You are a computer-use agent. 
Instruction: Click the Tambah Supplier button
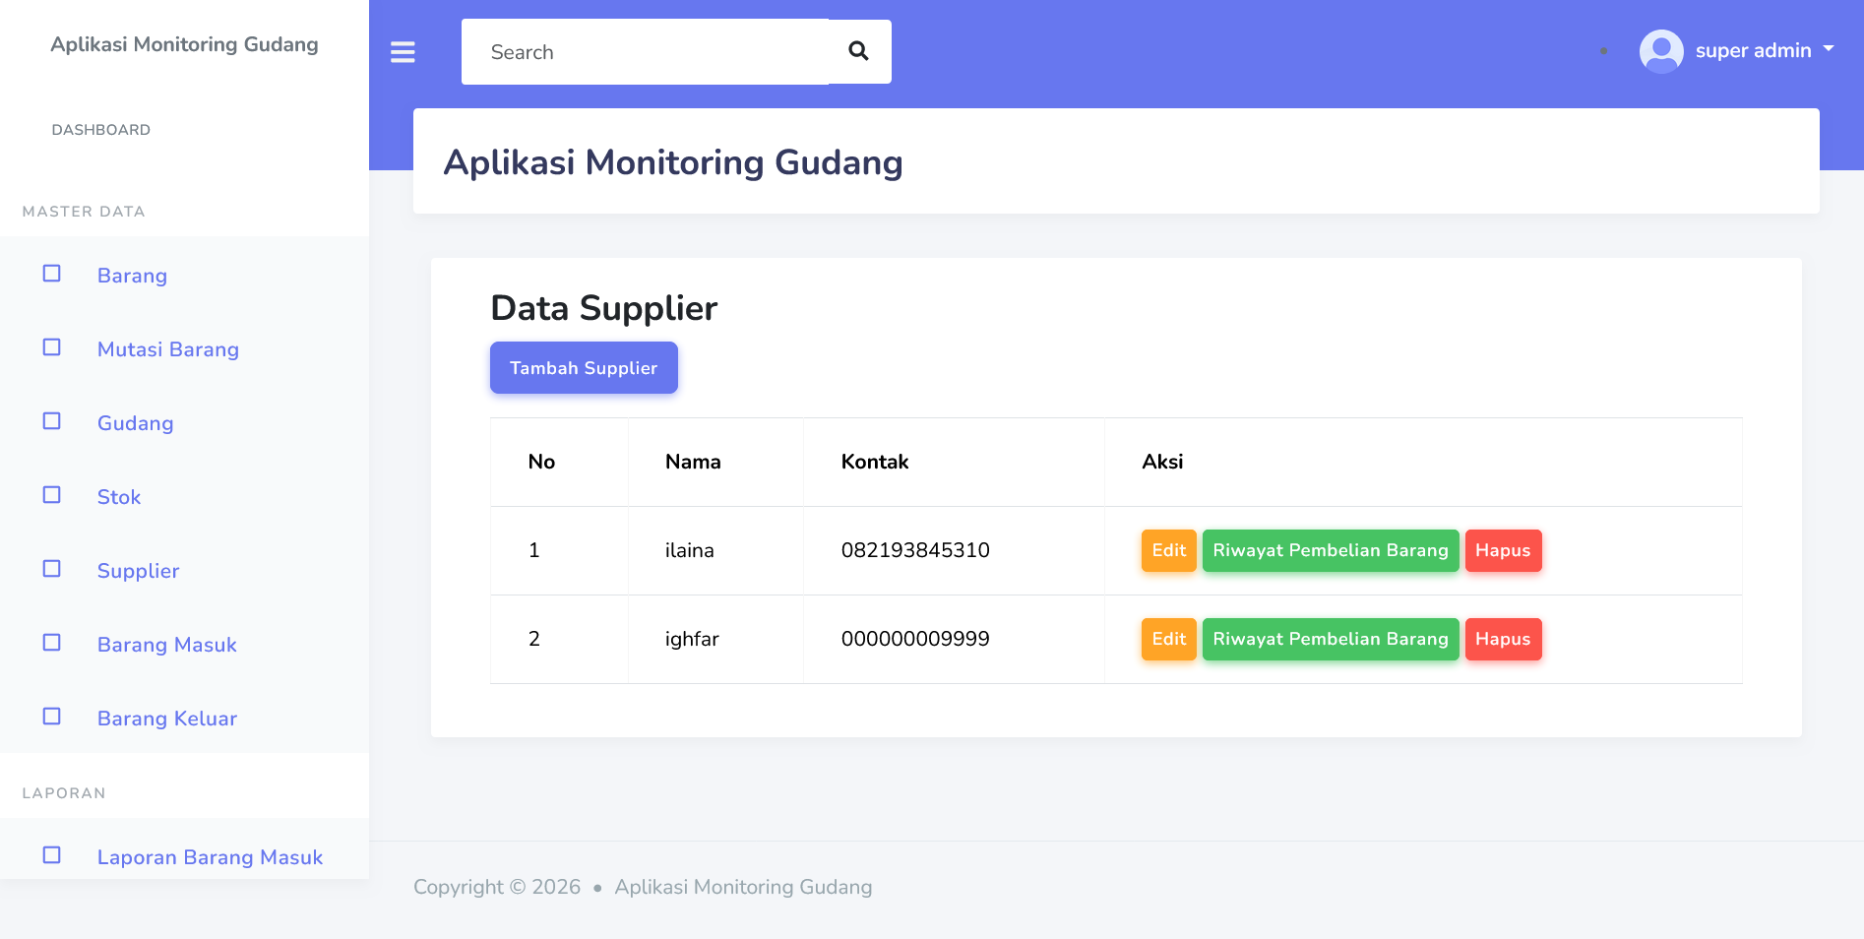point(584,368)
